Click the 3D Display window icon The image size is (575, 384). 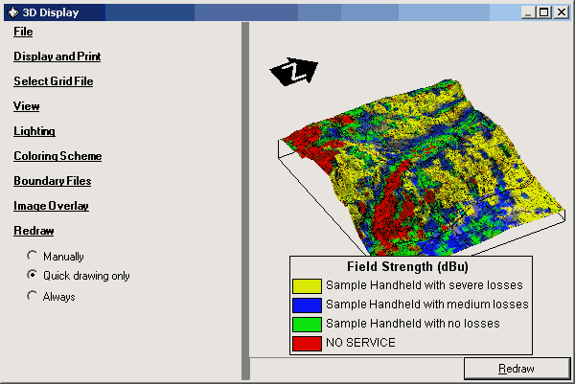tap(12, 12)
